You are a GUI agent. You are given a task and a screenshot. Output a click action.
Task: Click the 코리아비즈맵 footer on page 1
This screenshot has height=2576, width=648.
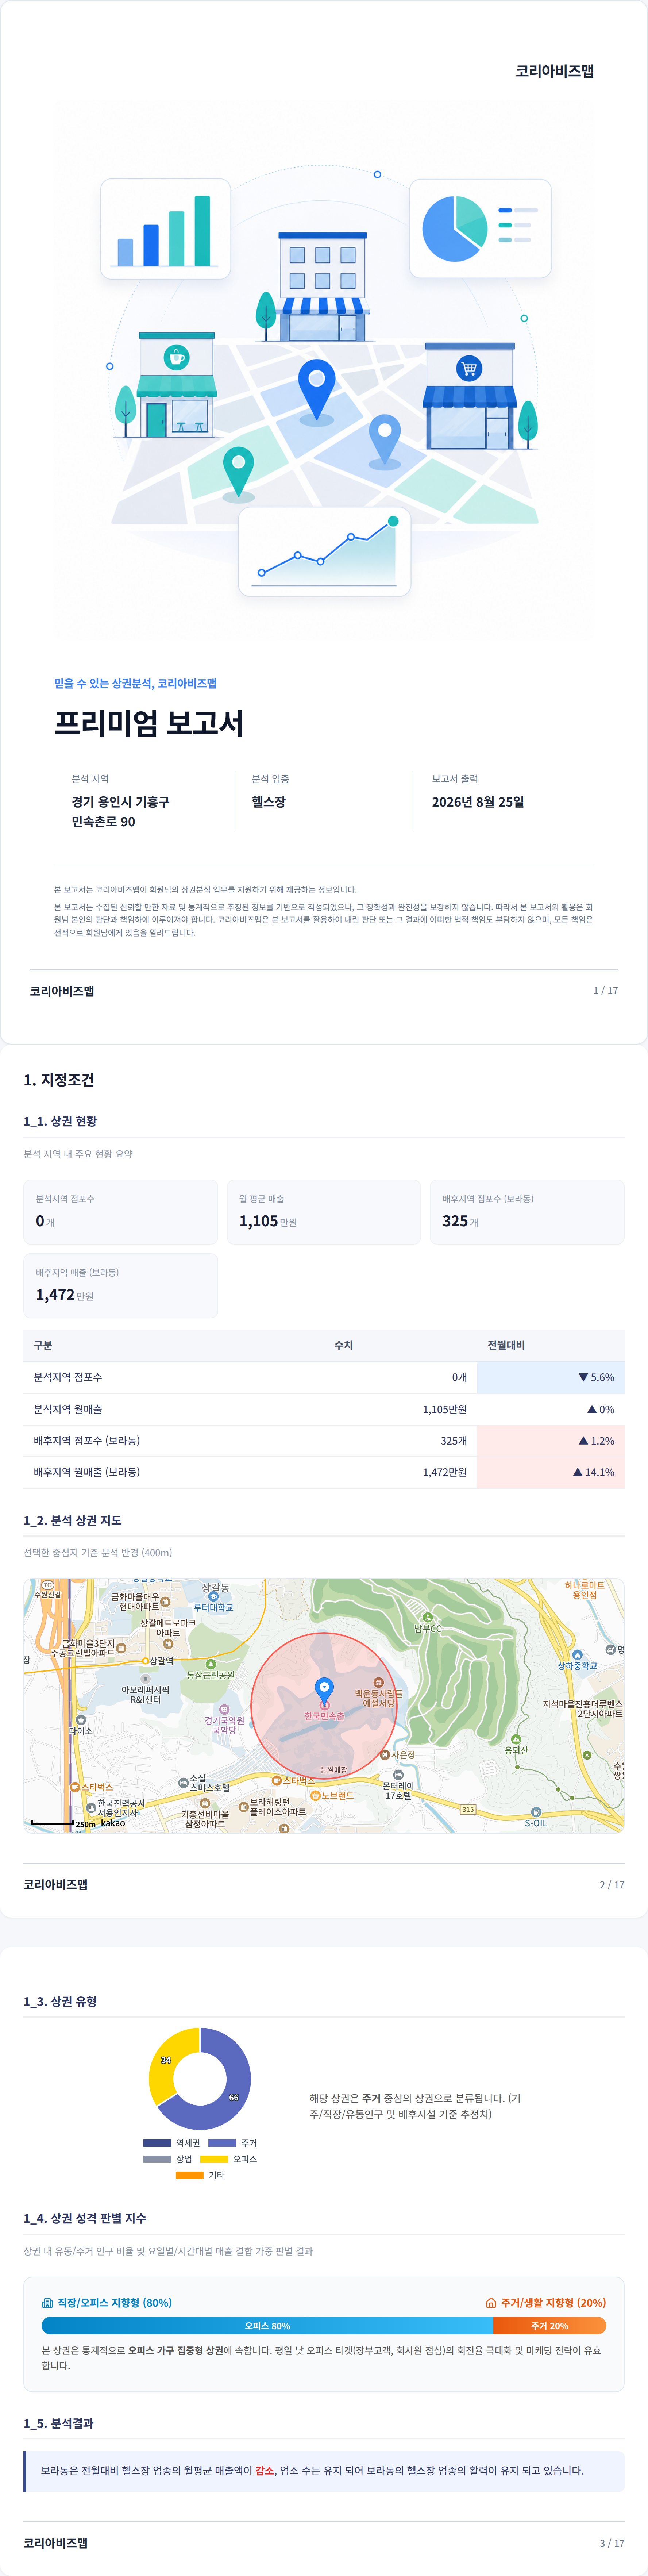(62, 991)
